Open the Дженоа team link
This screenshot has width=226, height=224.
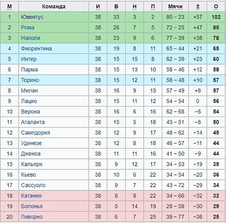pyautogui.click(x=31, y=154)
